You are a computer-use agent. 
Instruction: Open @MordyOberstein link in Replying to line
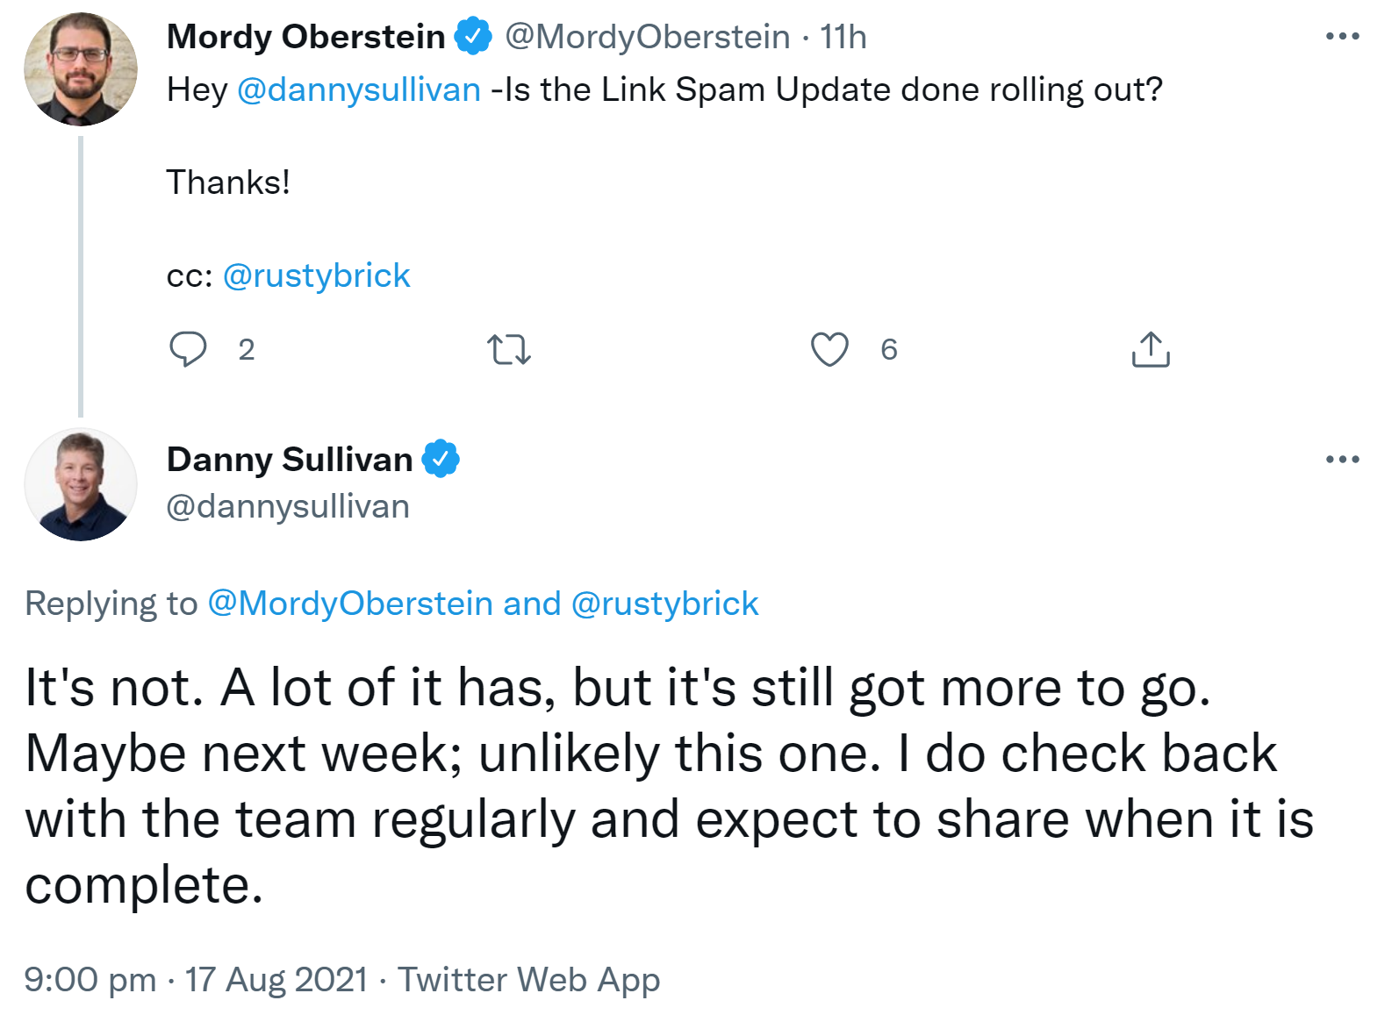point(350,604)
